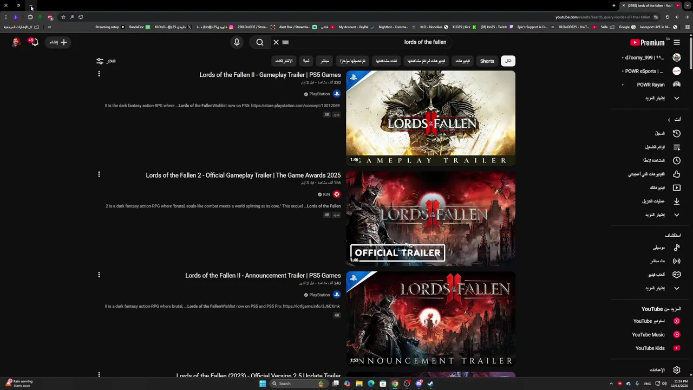The width and height of the screenshot is (693, 390).
Task: Select the 'لعبة' filter chip
Action: point(306,61)
